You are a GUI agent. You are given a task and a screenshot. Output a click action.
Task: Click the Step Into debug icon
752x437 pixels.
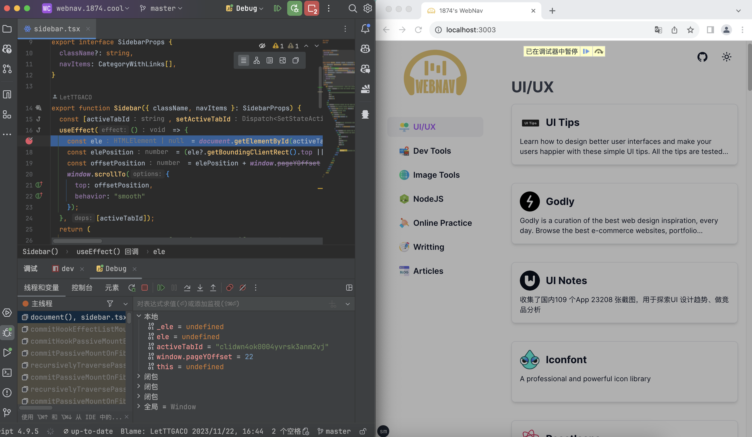tap(200, 288)
